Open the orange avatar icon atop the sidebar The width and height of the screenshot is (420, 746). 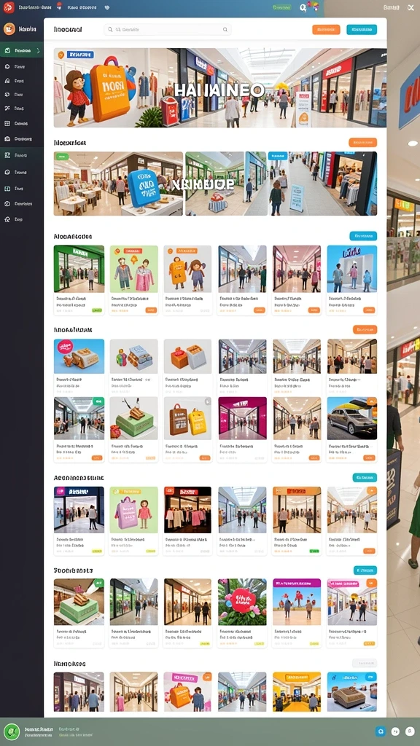(x=9, y=29)
